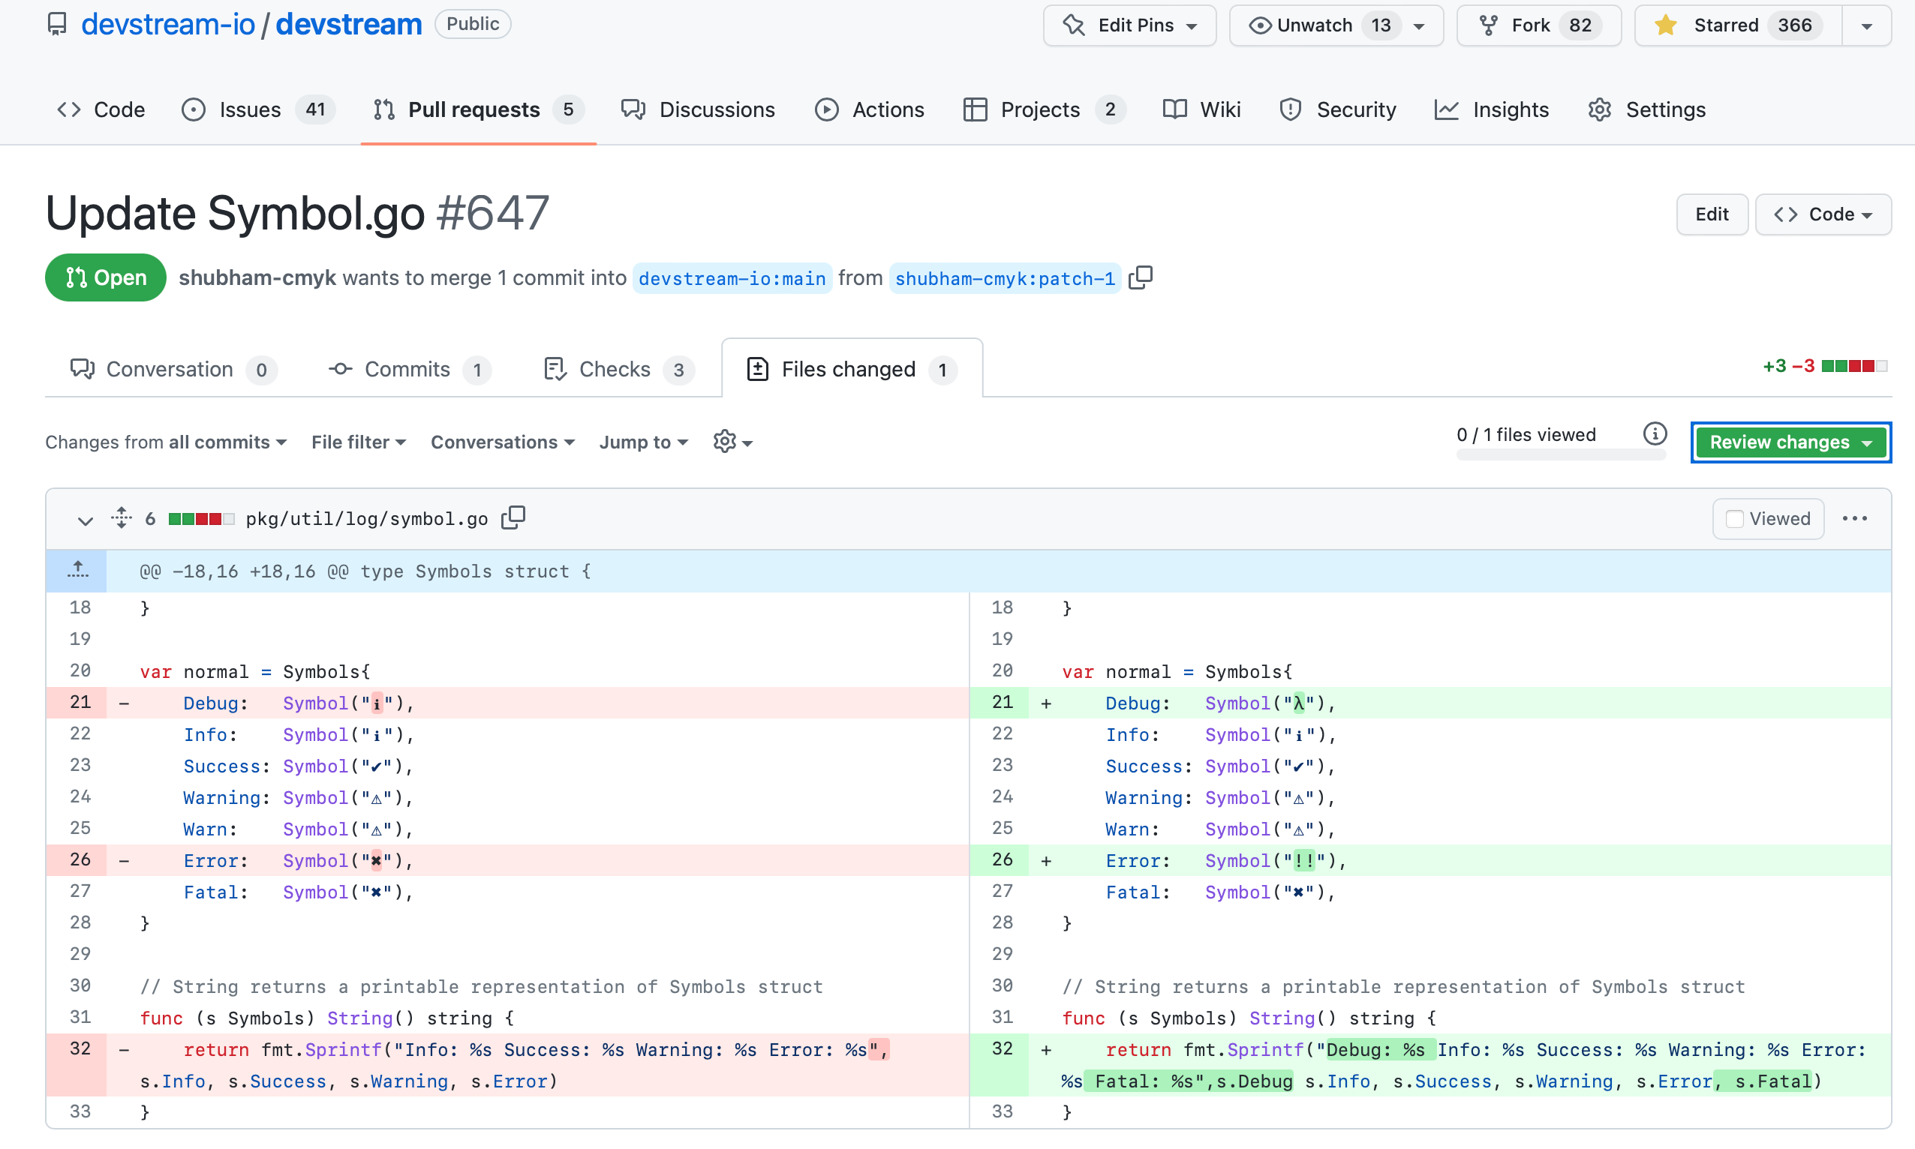
Task: Open the Jump to dropdown
Action: 642,441
